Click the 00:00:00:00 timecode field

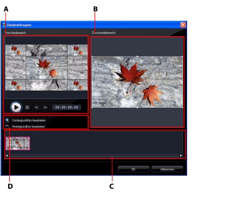click(67, 107)
